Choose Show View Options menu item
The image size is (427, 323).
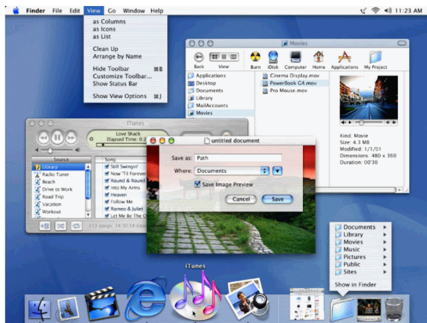pos(125,96)
